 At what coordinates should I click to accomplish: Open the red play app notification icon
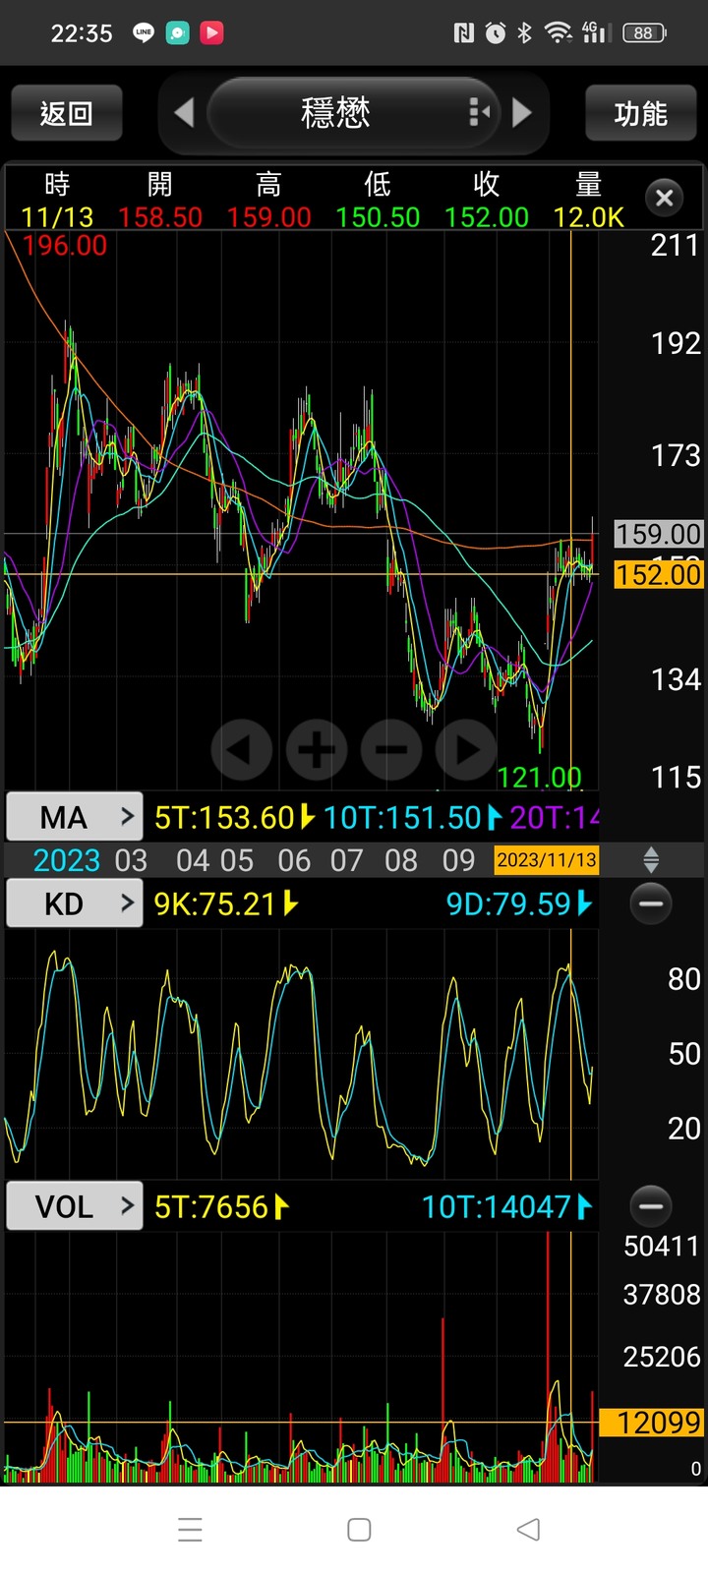click(211, 32)
